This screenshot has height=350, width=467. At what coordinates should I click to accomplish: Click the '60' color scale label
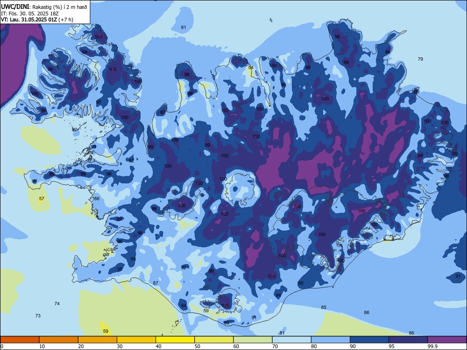[x=236, y=346]
